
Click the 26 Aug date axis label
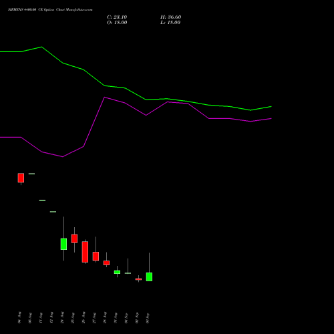(x=83, y=317)
